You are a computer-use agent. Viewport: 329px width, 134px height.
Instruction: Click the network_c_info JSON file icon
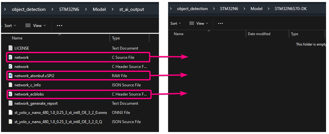[10, 85]
